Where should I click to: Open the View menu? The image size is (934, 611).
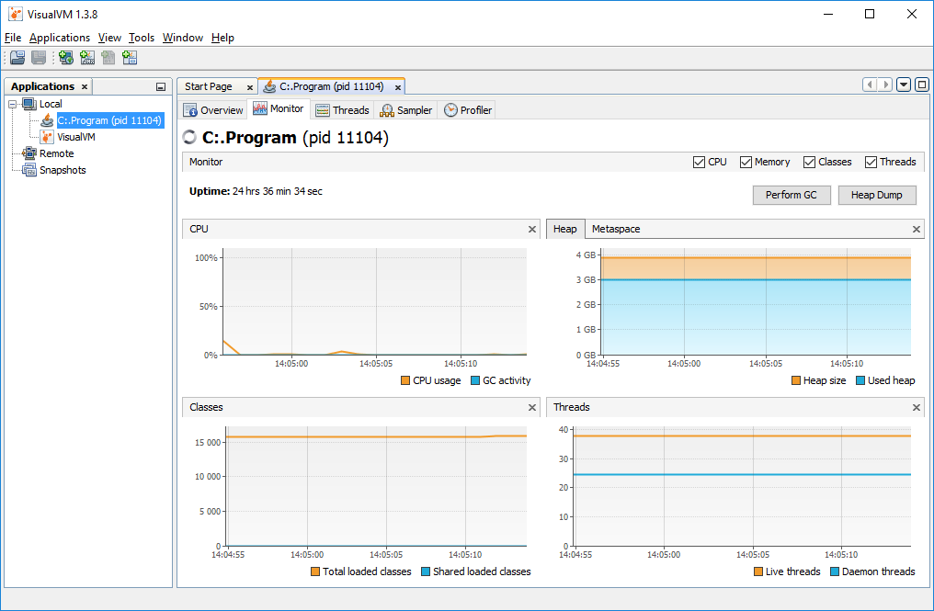tap(109, 38)
